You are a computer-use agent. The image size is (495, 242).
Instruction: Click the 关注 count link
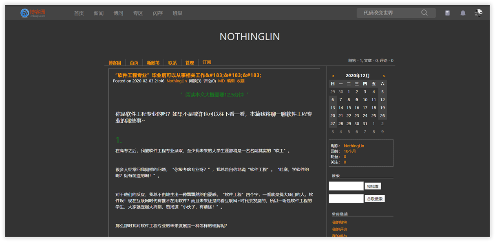click(x=345, y=162)
